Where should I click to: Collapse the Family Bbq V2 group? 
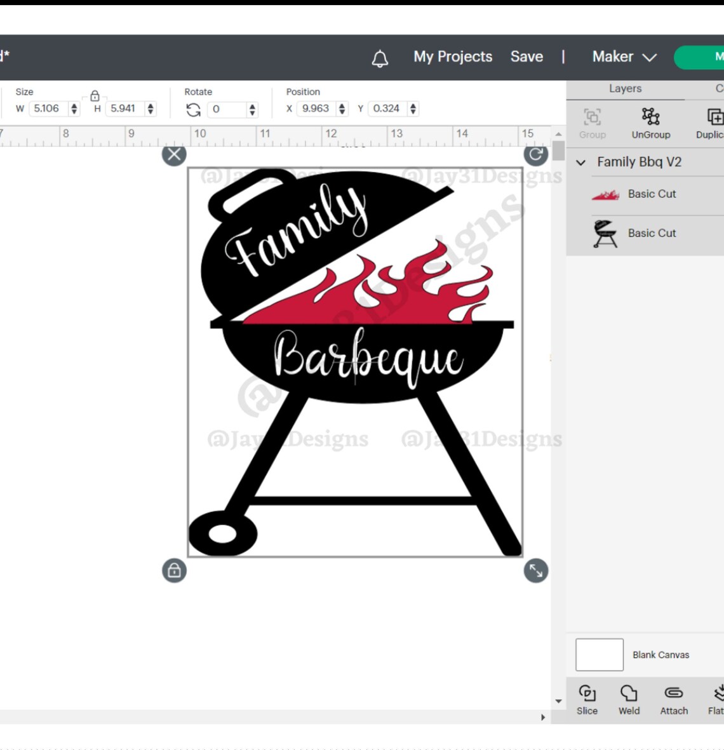(x=581, y=162)
